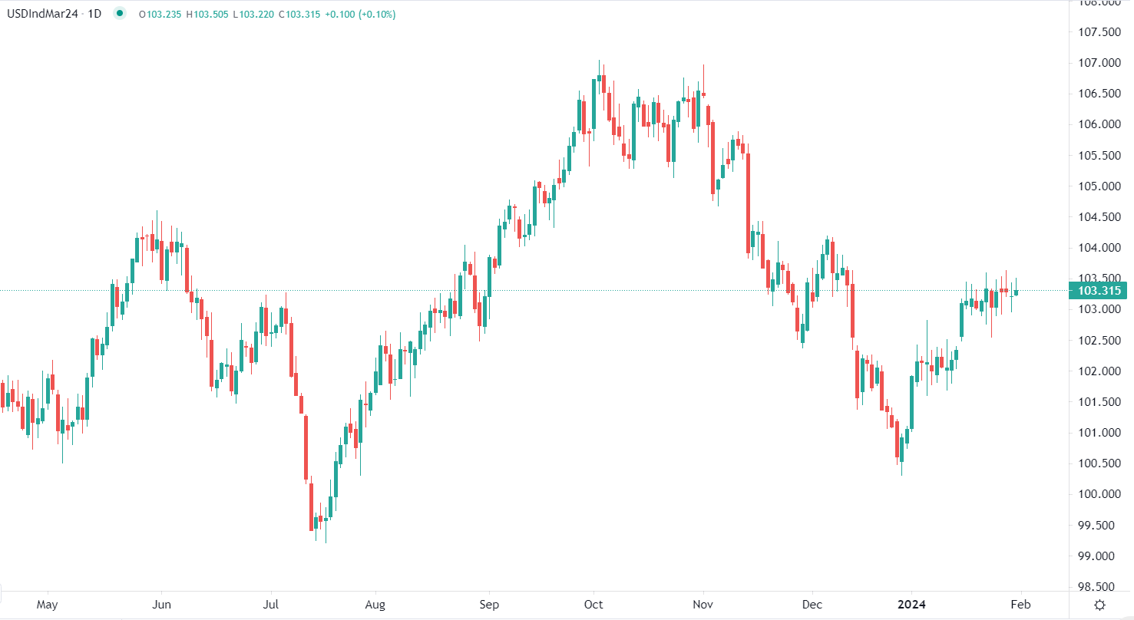
Task: Click the most recent candle on chart
Action: [1016, 292]
